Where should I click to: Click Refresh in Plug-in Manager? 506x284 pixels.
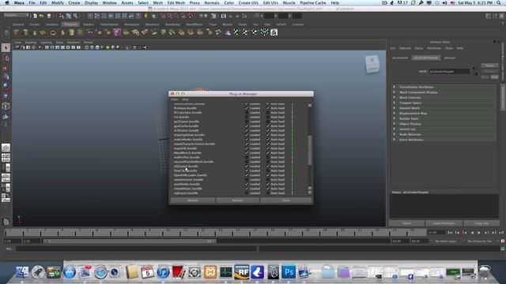237,200
